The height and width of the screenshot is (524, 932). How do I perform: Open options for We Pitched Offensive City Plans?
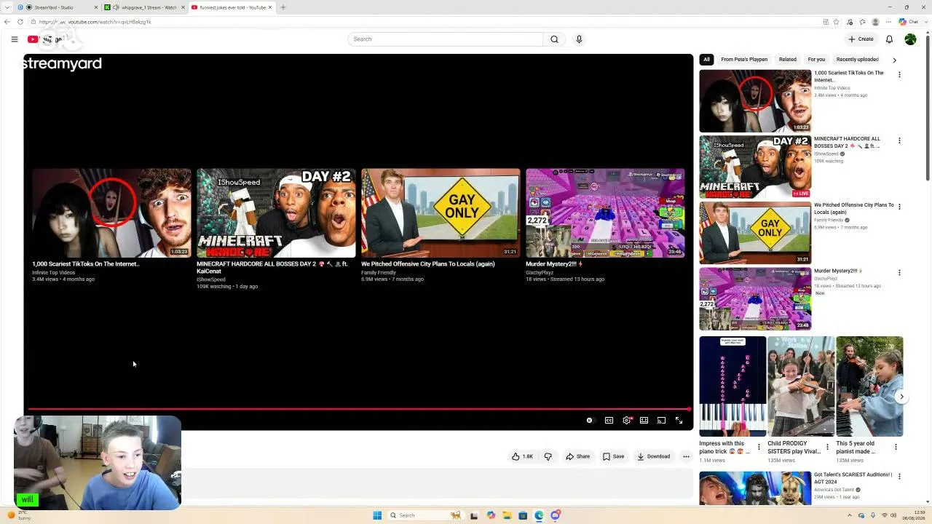point(899,207)
